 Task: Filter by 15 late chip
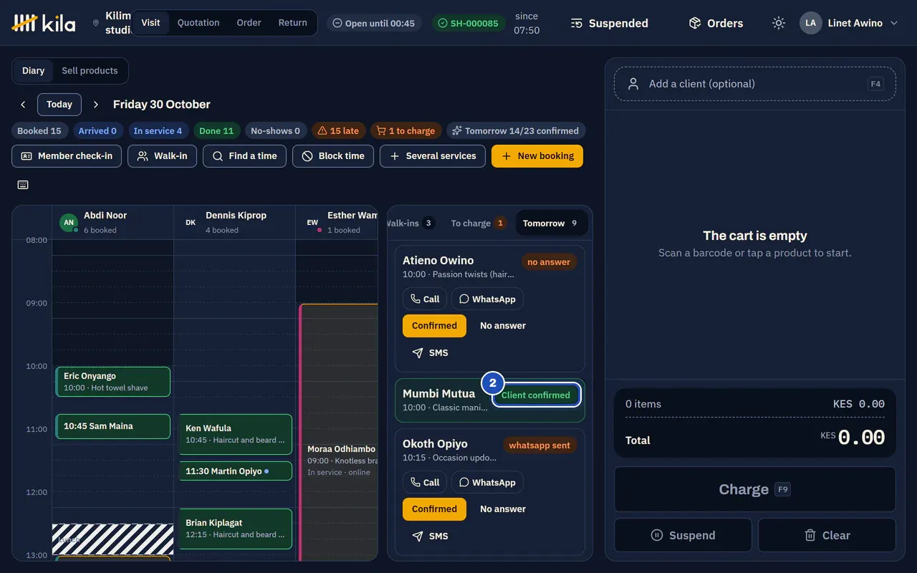338,131
